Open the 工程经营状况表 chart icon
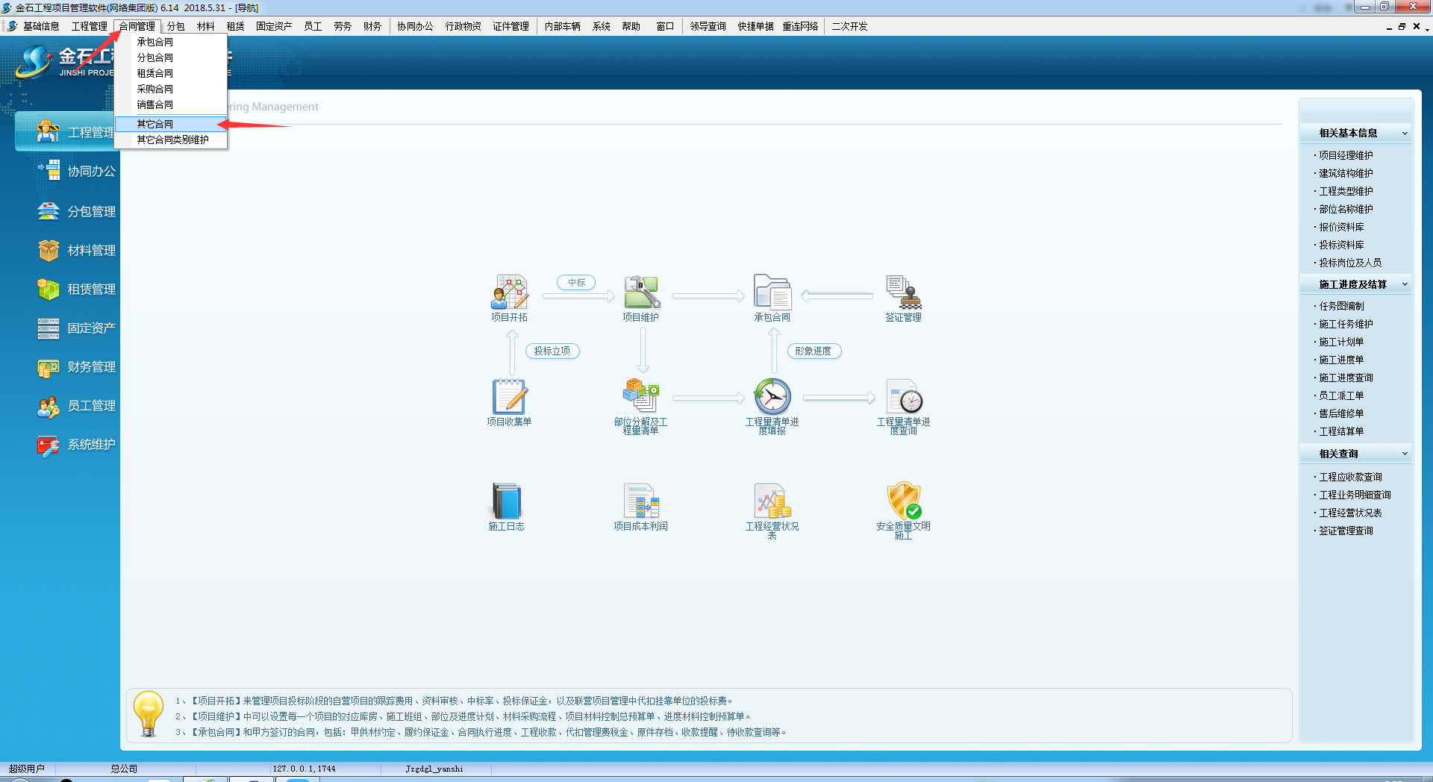Viewport: 1433px width, 782px height. [772, 501]
